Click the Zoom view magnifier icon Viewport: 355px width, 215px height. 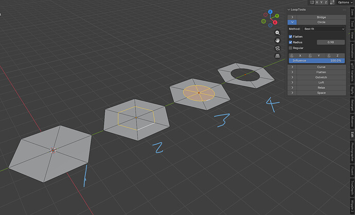(x=277, y=33)
